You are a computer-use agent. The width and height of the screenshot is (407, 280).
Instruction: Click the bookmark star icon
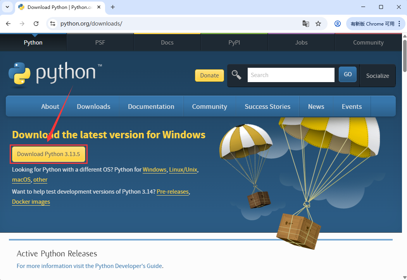tap(318, 24)
